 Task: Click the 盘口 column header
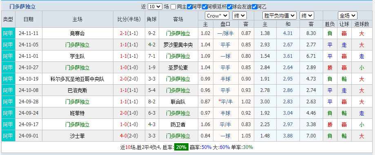(226, 24)
